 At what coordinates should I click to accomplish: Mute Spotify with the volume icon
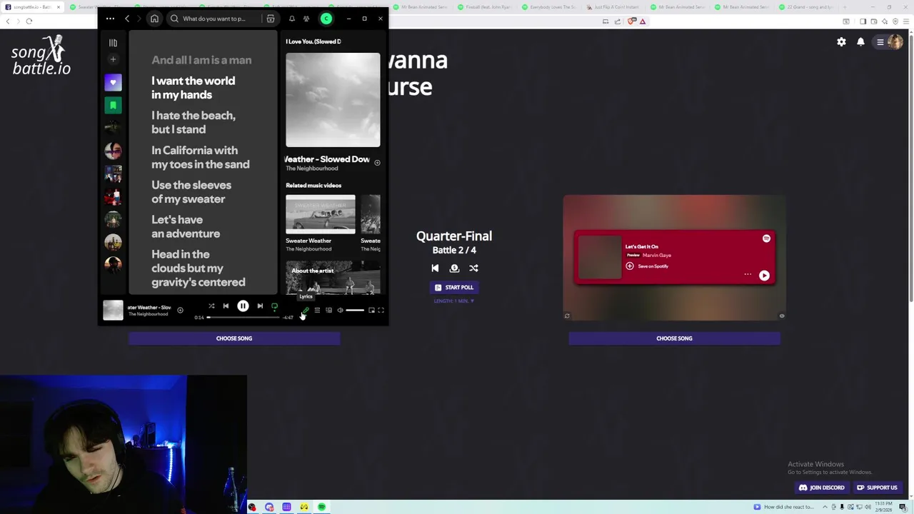340,311
